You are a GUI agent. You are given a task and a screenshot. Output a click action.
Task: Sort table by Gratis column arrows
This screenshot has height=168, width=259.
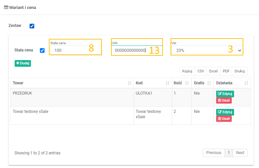pyautogui.click(x=209, y=83)
